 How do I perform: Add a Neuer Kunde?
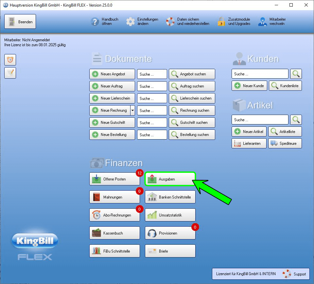(249, 85)
